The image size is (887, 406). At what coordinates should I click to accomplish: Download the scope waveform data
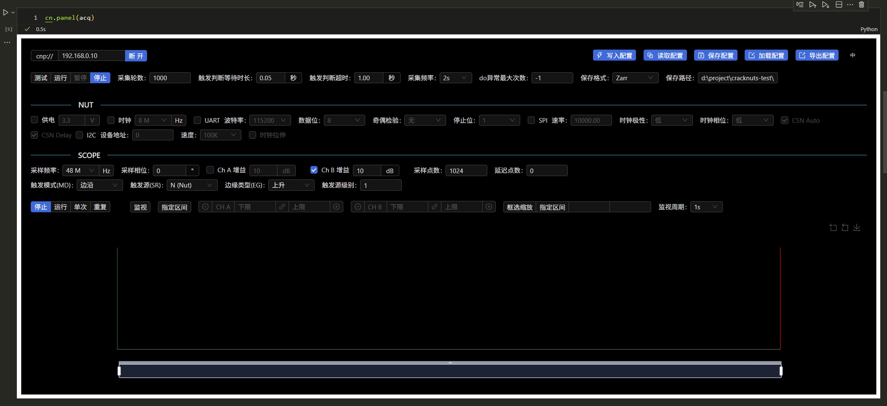click(857, 227)
